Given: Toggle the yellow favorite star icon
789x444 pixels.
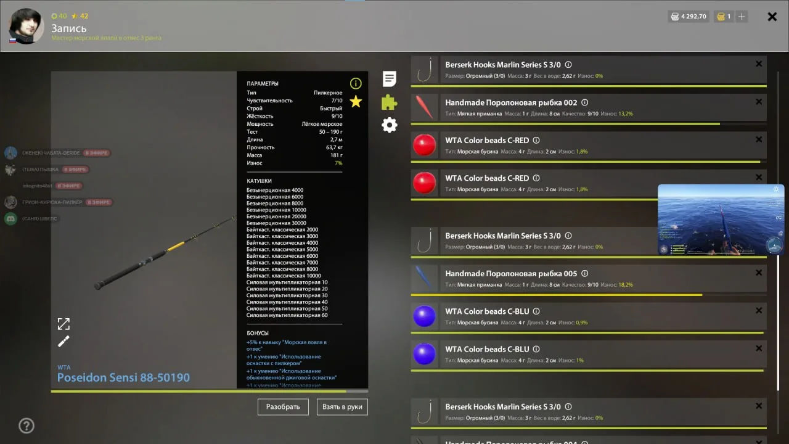Looking at the screenshot, I should 356,102.
